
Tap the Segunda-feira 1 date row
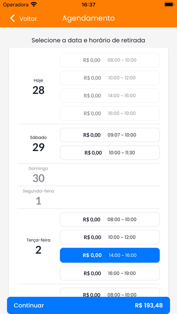88,198
